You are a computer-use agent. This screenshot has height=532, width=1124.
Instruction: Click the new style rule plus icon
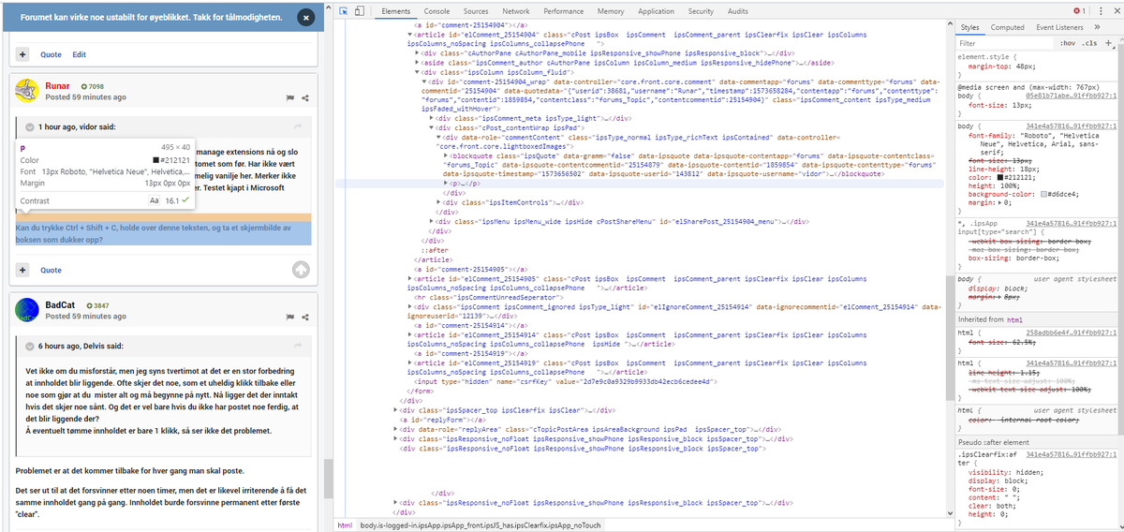[1108, 43]
